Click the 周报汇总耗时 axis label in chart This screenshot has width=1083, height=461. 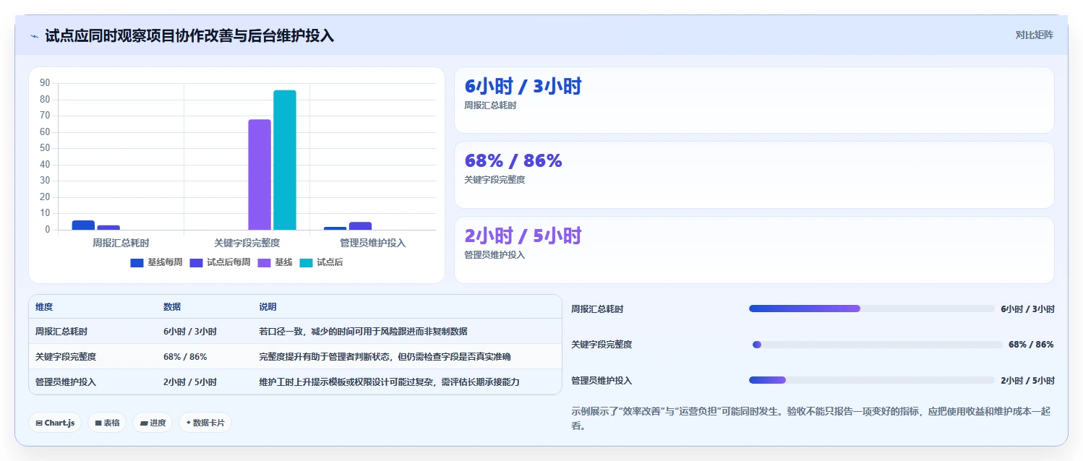[121, 243]
